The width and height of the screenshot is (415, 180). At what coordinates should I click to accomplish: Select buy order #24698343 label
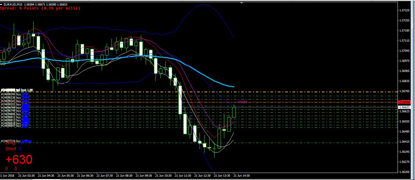[x=11, y=101]
